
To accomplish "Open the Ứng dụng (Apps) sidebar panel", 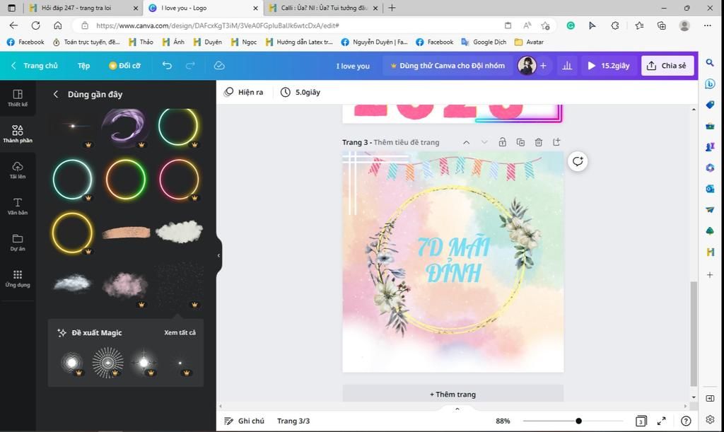I will pyautogui.click(x=18, y=279).
